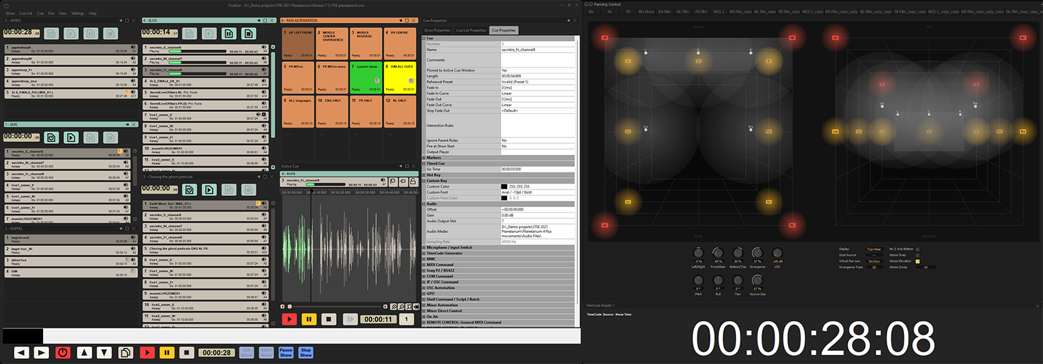Click the Custom Color black swatch

coord(504,186)
